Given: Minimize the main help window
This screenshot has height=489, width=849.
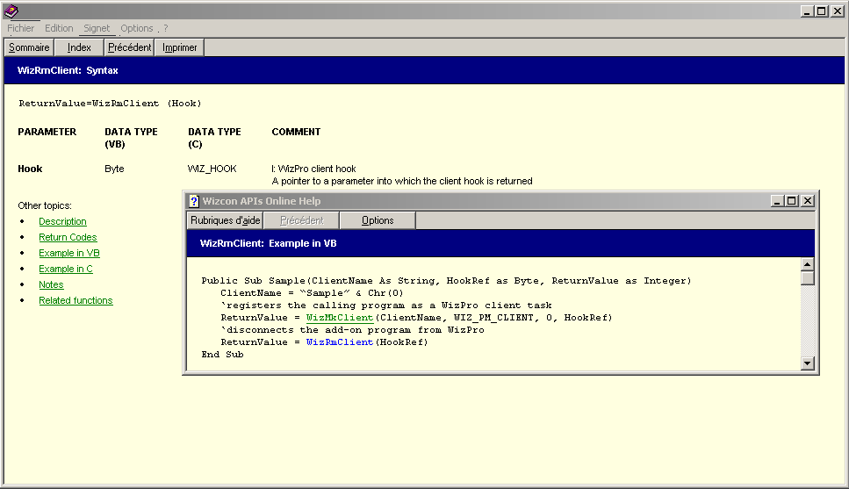Looking at the screenshot, I should coord(807,11).
